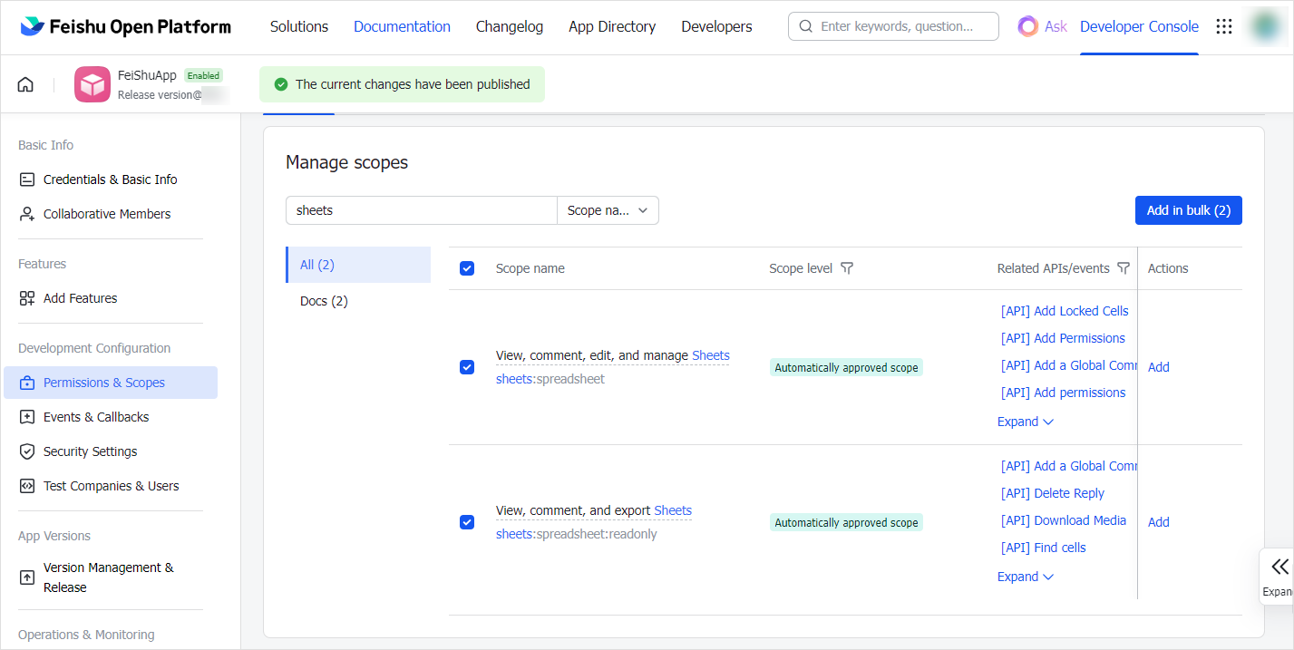Click the Enabled status badge
Viewport: 1294px width, 650px height.
point(203,75)
